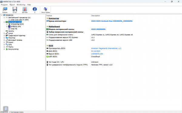Image resolution: width=182 pixels, height=113 pixels.
Task: Click ASUS Zenbook Duo UX8406MA value
Action: click(x=112, y=21)
